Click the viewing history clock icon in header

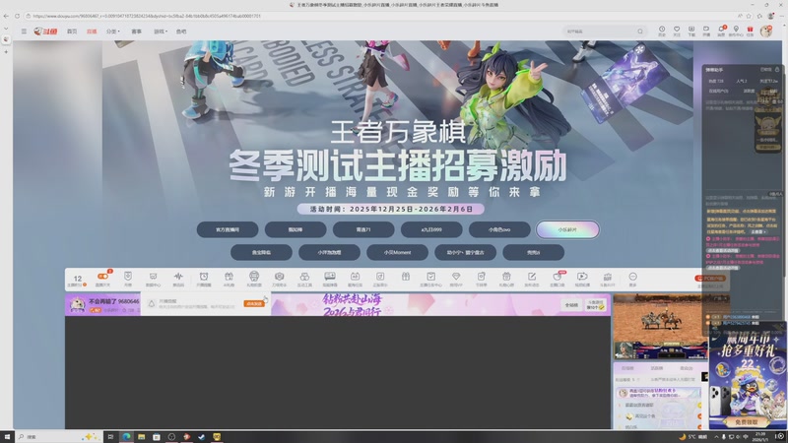(x=662, y=30)
